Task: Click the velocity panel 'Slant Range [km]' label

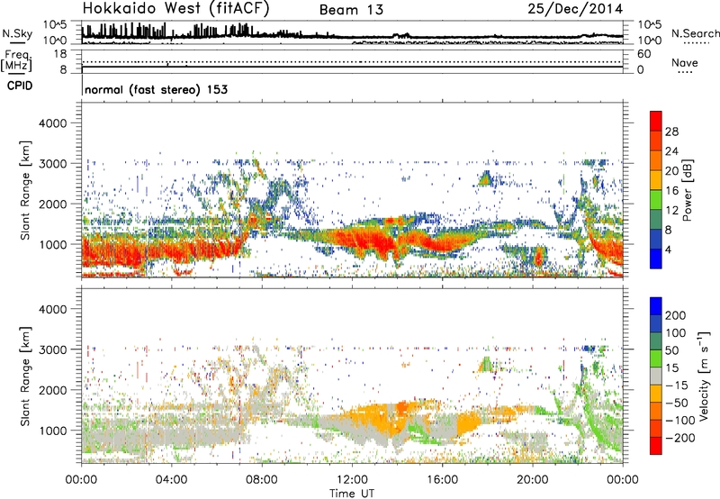Action: point(25,377)
